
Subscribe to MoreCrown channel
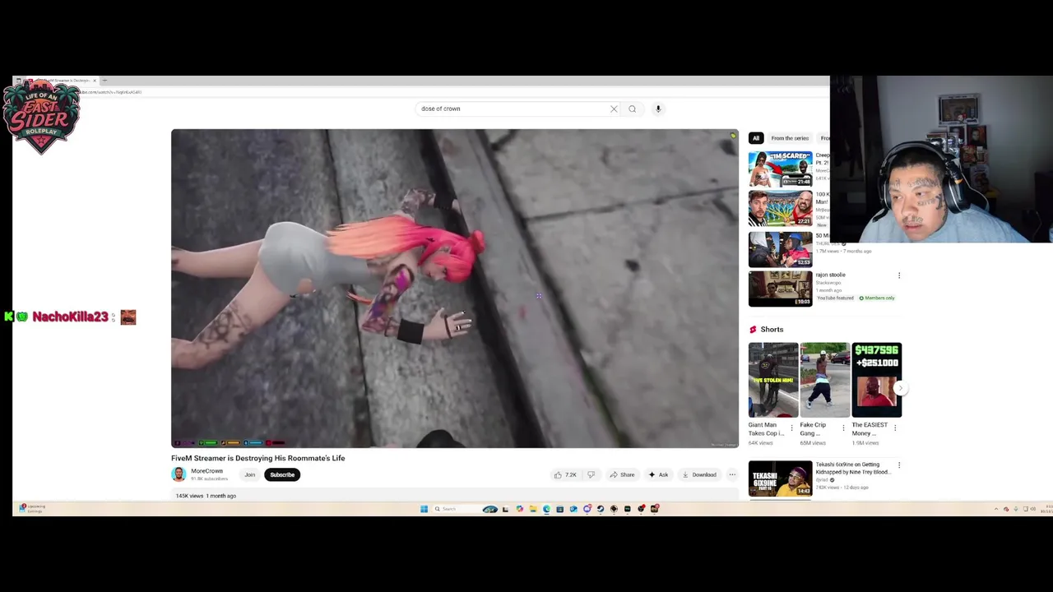[x=282, y=474]
